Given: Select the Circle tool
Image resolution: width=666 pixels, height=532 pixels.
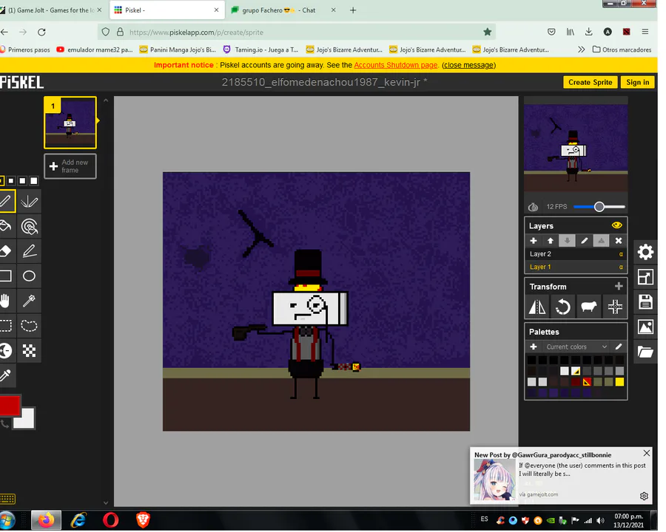Looking at the screenshot, I should pos(30,276).
